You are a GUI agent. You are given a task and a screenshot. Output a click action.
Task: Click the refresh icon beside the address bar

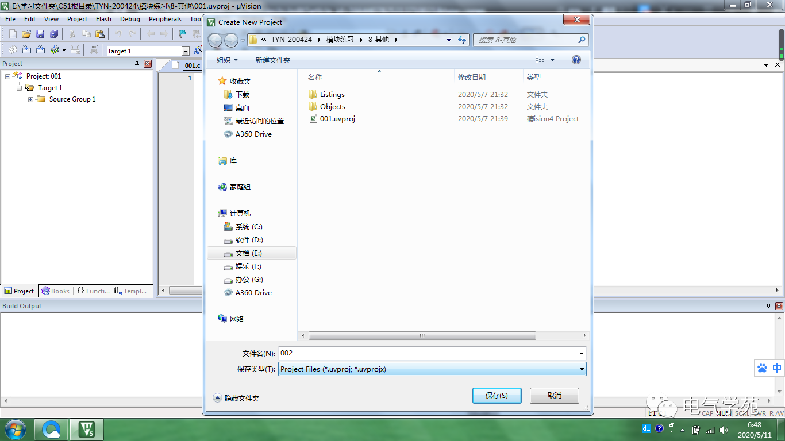click(x=463, y=40)
